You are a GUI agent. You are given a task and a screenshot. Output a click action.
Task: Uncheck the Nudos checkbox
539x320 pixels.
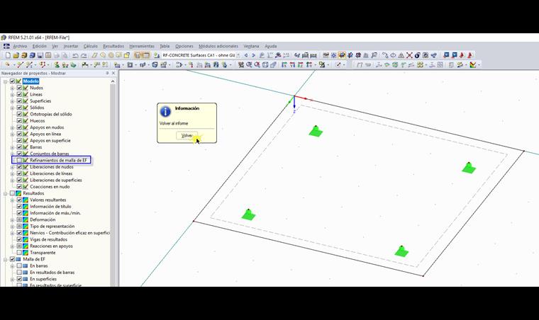coord(19,88)
